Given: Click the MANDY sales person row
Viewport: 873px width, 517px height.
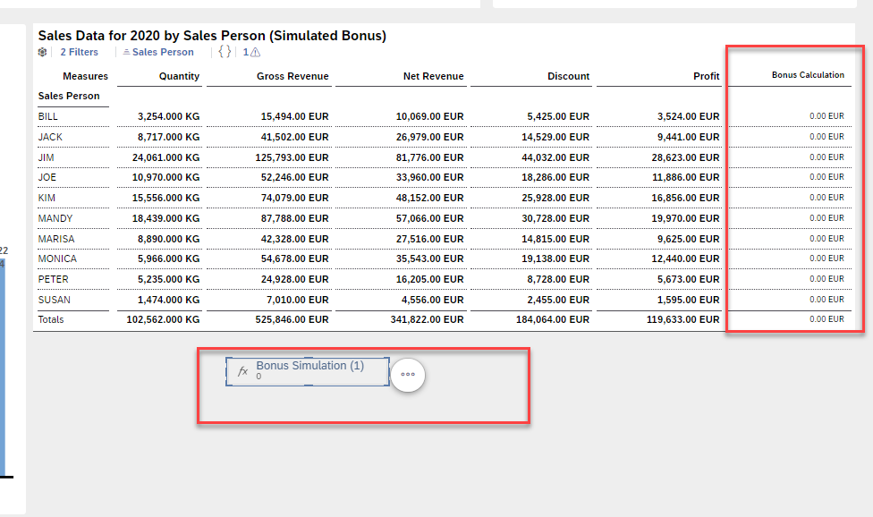Looking at the screenshot, I should click(55, 218).
